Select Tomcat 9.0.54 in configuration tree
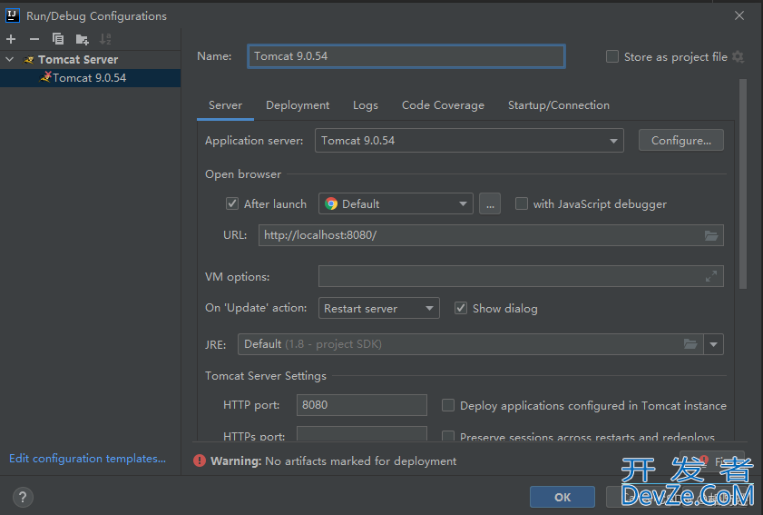This screenshot has width=763, height=515. pyautogui.click(x=90, y=78)
